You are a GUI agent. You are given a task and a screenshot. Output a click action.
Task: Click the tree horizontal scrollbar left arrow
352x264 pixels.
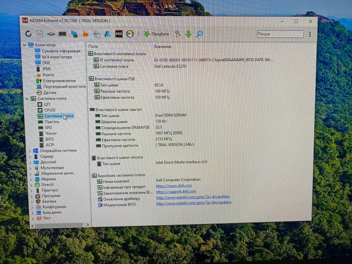coord(32,226)
